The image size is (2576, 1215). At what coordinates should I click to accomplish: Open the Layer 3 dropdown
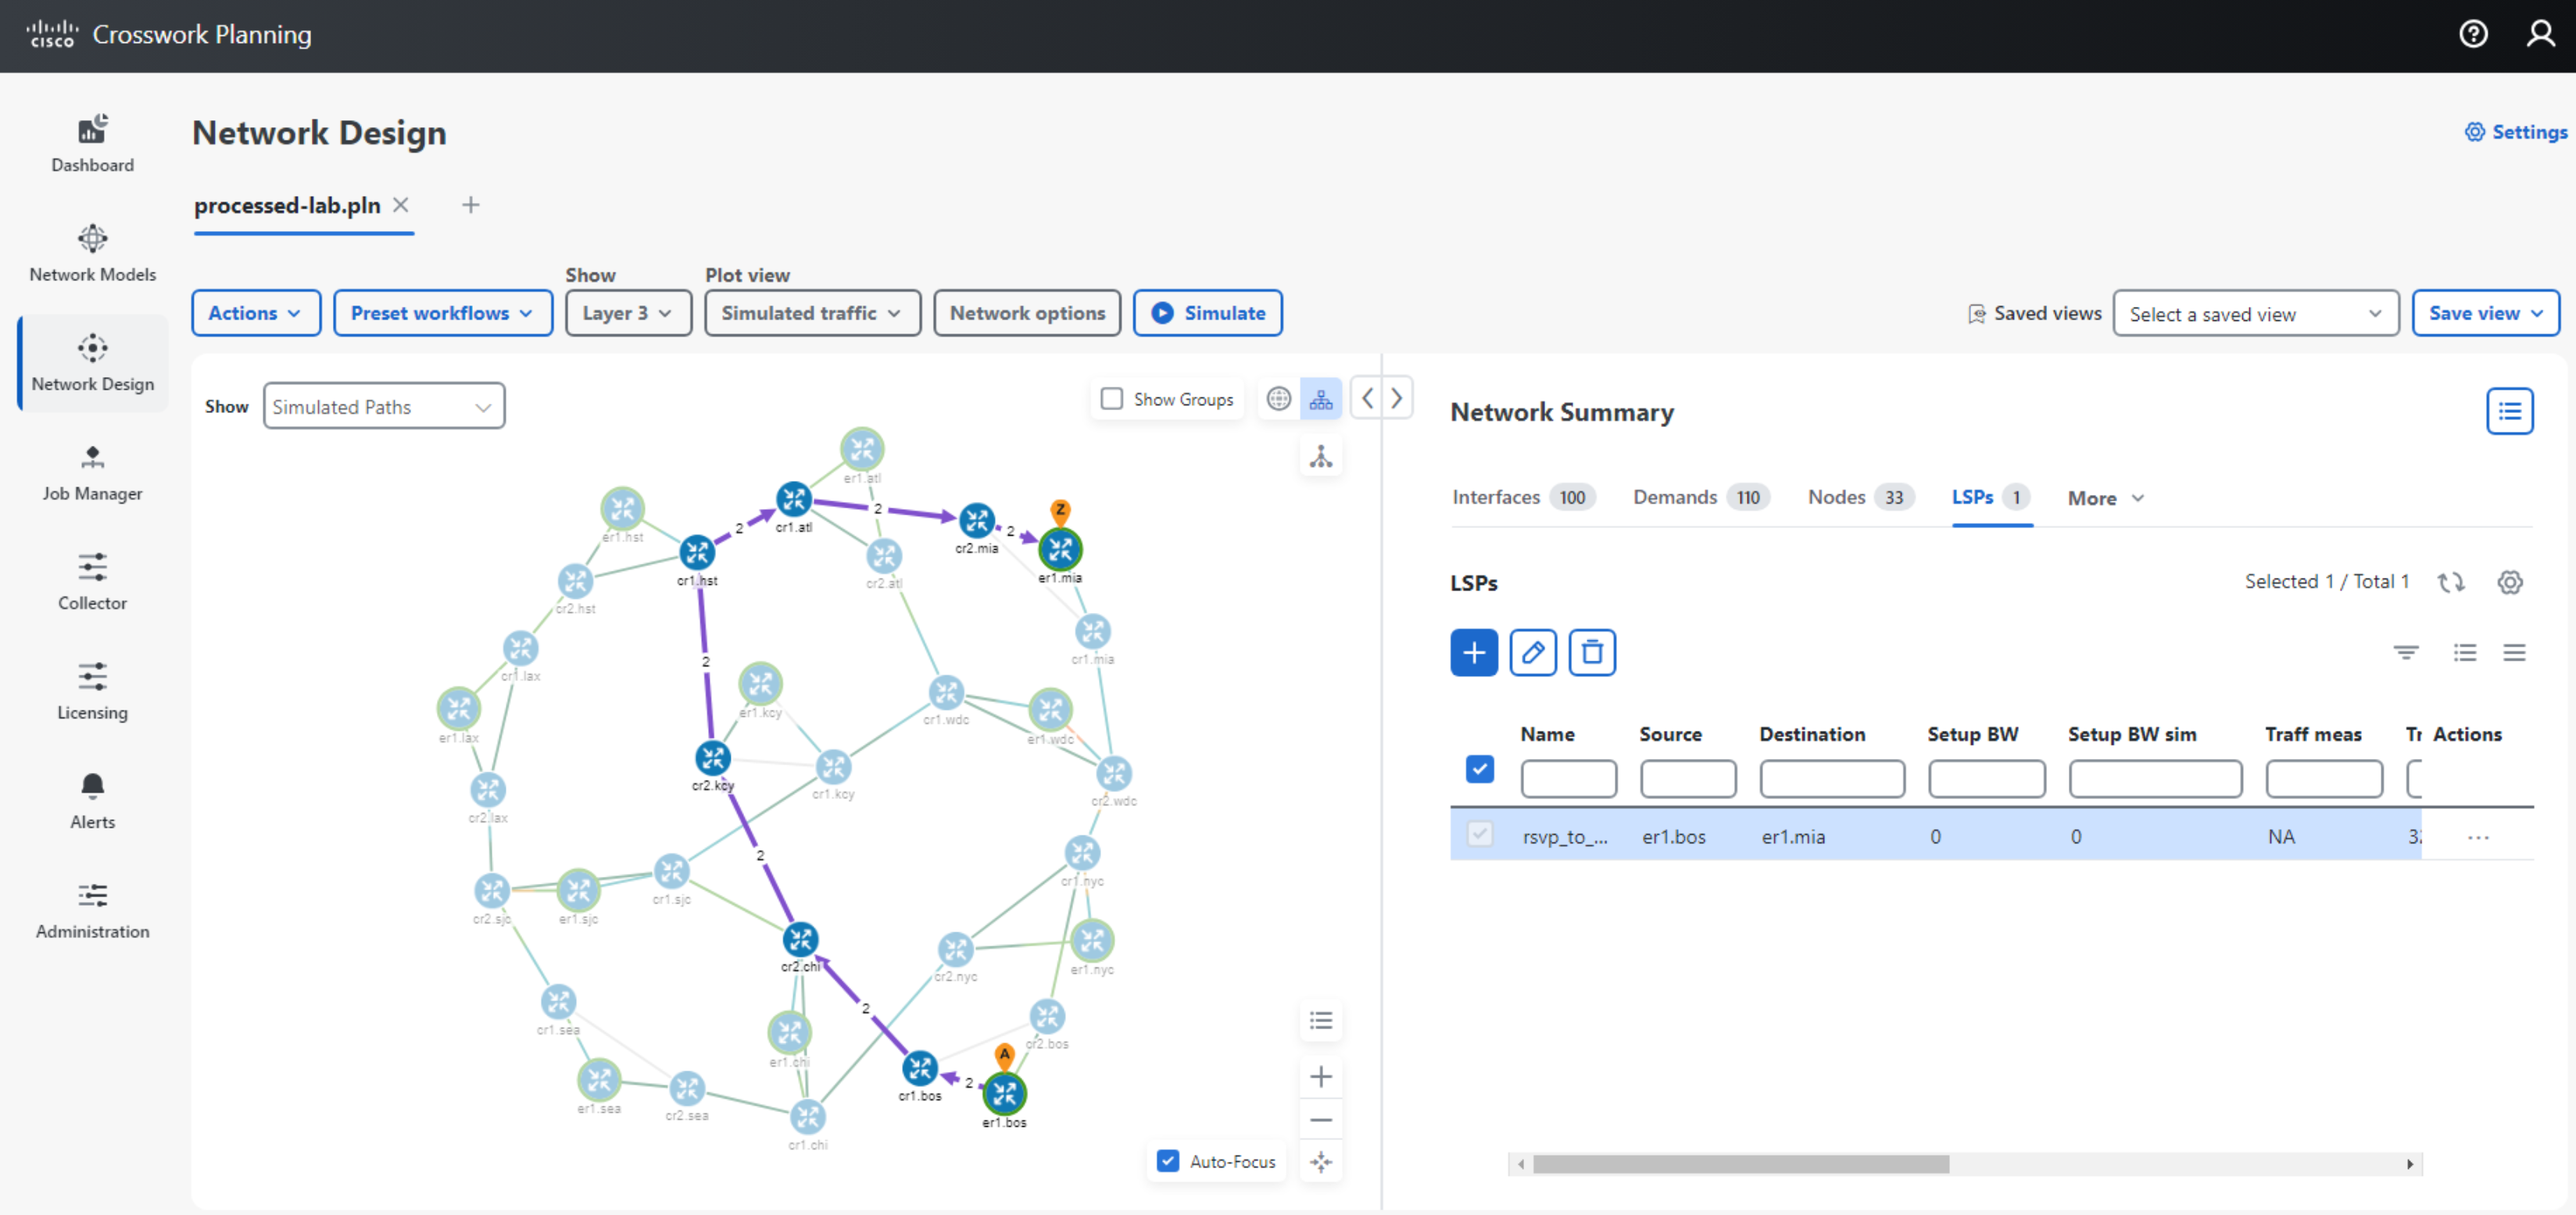[x=628, y=313]
